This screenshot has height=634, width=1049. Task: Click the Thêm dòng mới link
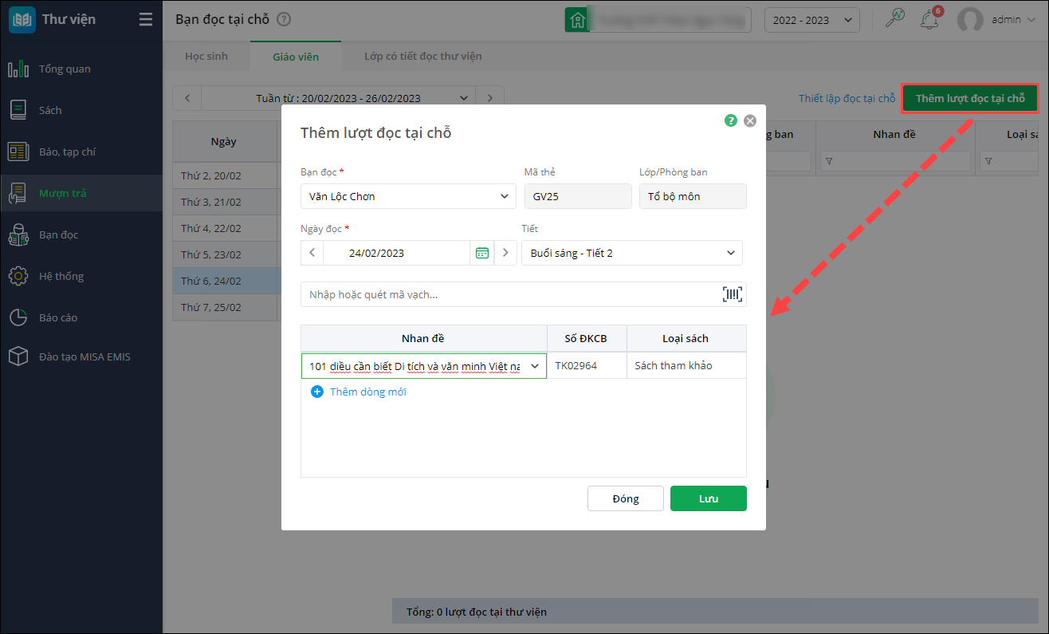(368, 392)
